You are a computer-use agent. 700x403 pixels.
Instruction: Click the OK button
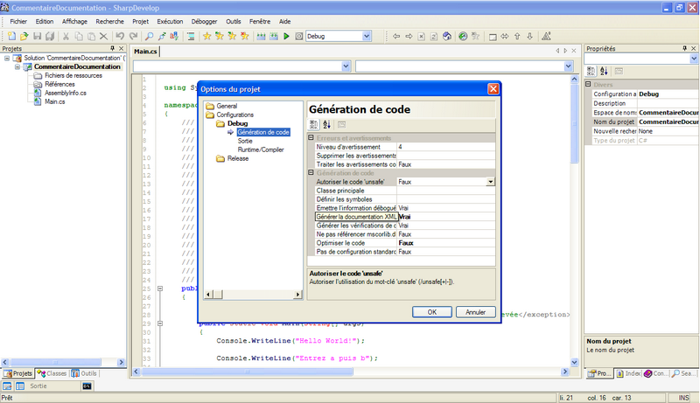tap(432, 311)
